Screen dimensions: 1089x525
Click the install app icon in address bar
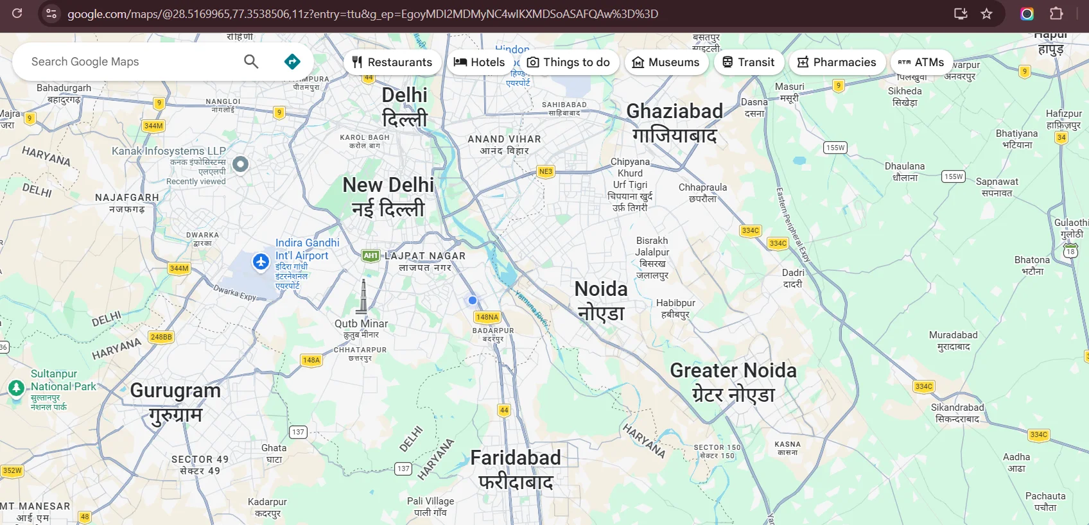tap(961, 13)
